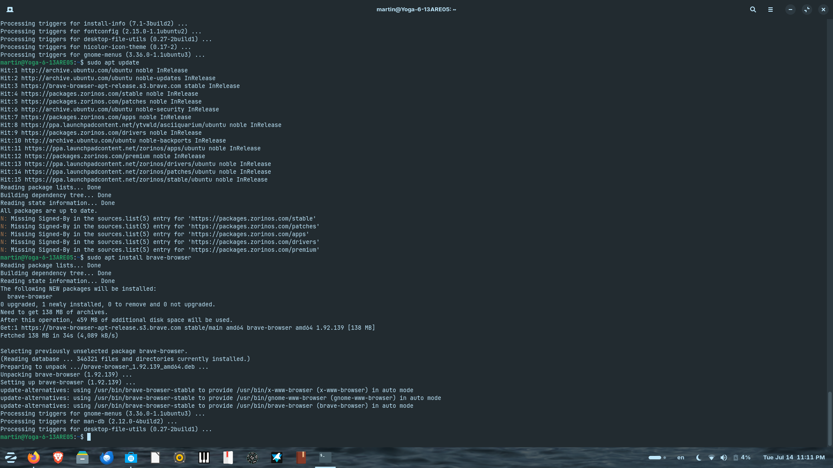Click the 'Setting up brave-browser (1.92.139)' line
833x468 pixels.
click(x=68, y=382)
